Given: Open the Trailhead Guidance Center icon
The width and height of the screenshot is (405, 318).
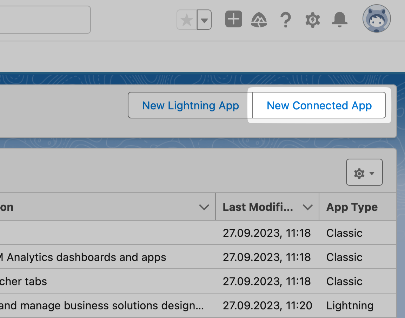Looking at the screenshot, I should (x=259, y=20).
